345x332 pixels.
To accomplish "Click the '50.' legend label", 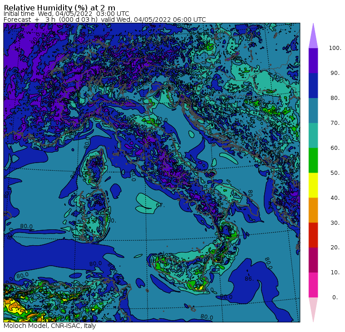I will (335, 173).
